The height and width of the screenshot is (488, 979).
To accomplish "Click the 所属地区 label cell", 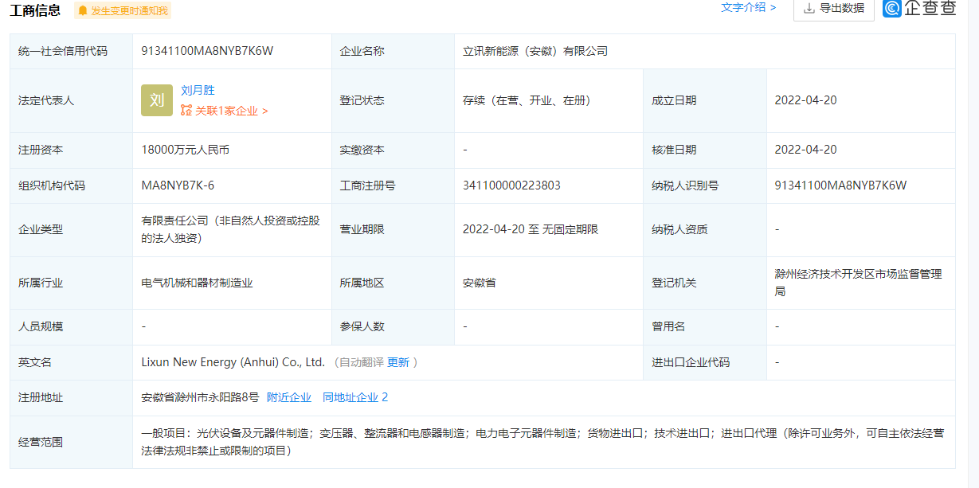I will [393, 283].
